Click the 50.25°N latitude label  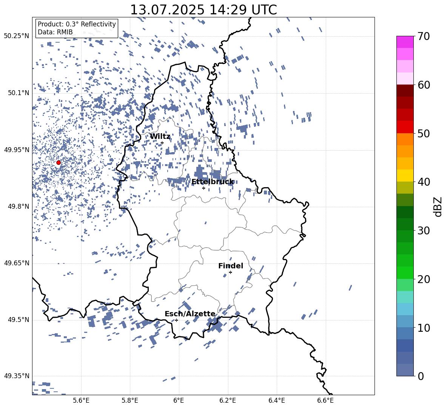(17, 36)
